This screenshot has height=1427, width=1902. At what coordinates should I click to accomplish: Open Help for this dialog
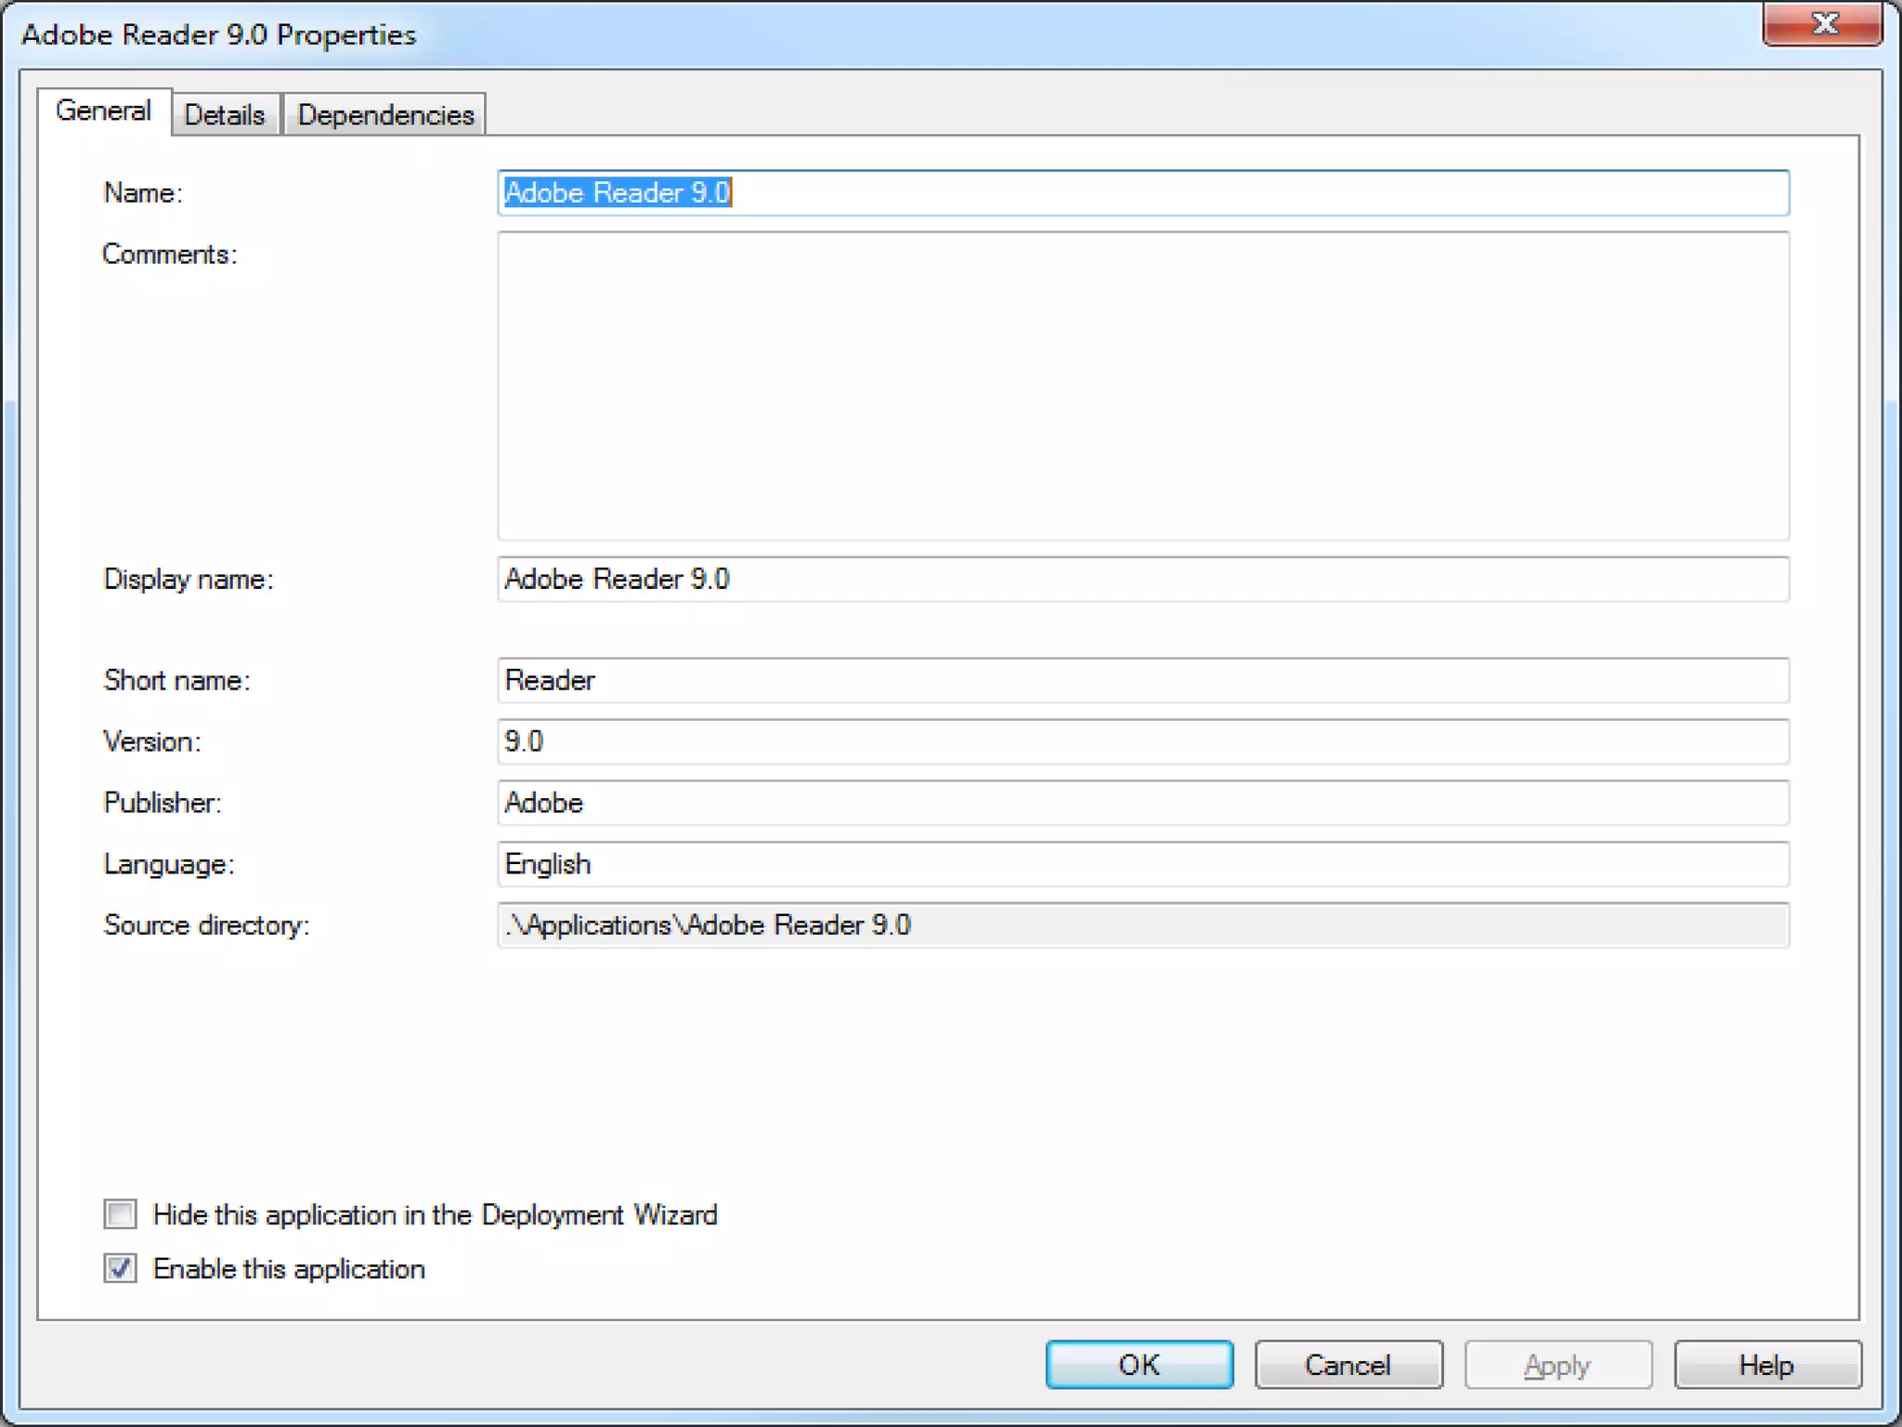pos(1768,1365)
